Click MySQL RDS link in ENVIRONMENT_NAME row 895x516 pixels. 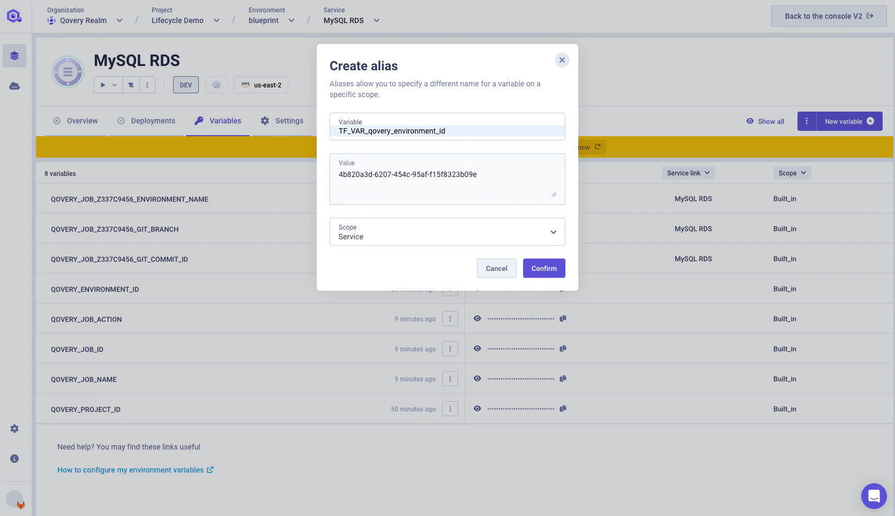[x=693, y=198]
